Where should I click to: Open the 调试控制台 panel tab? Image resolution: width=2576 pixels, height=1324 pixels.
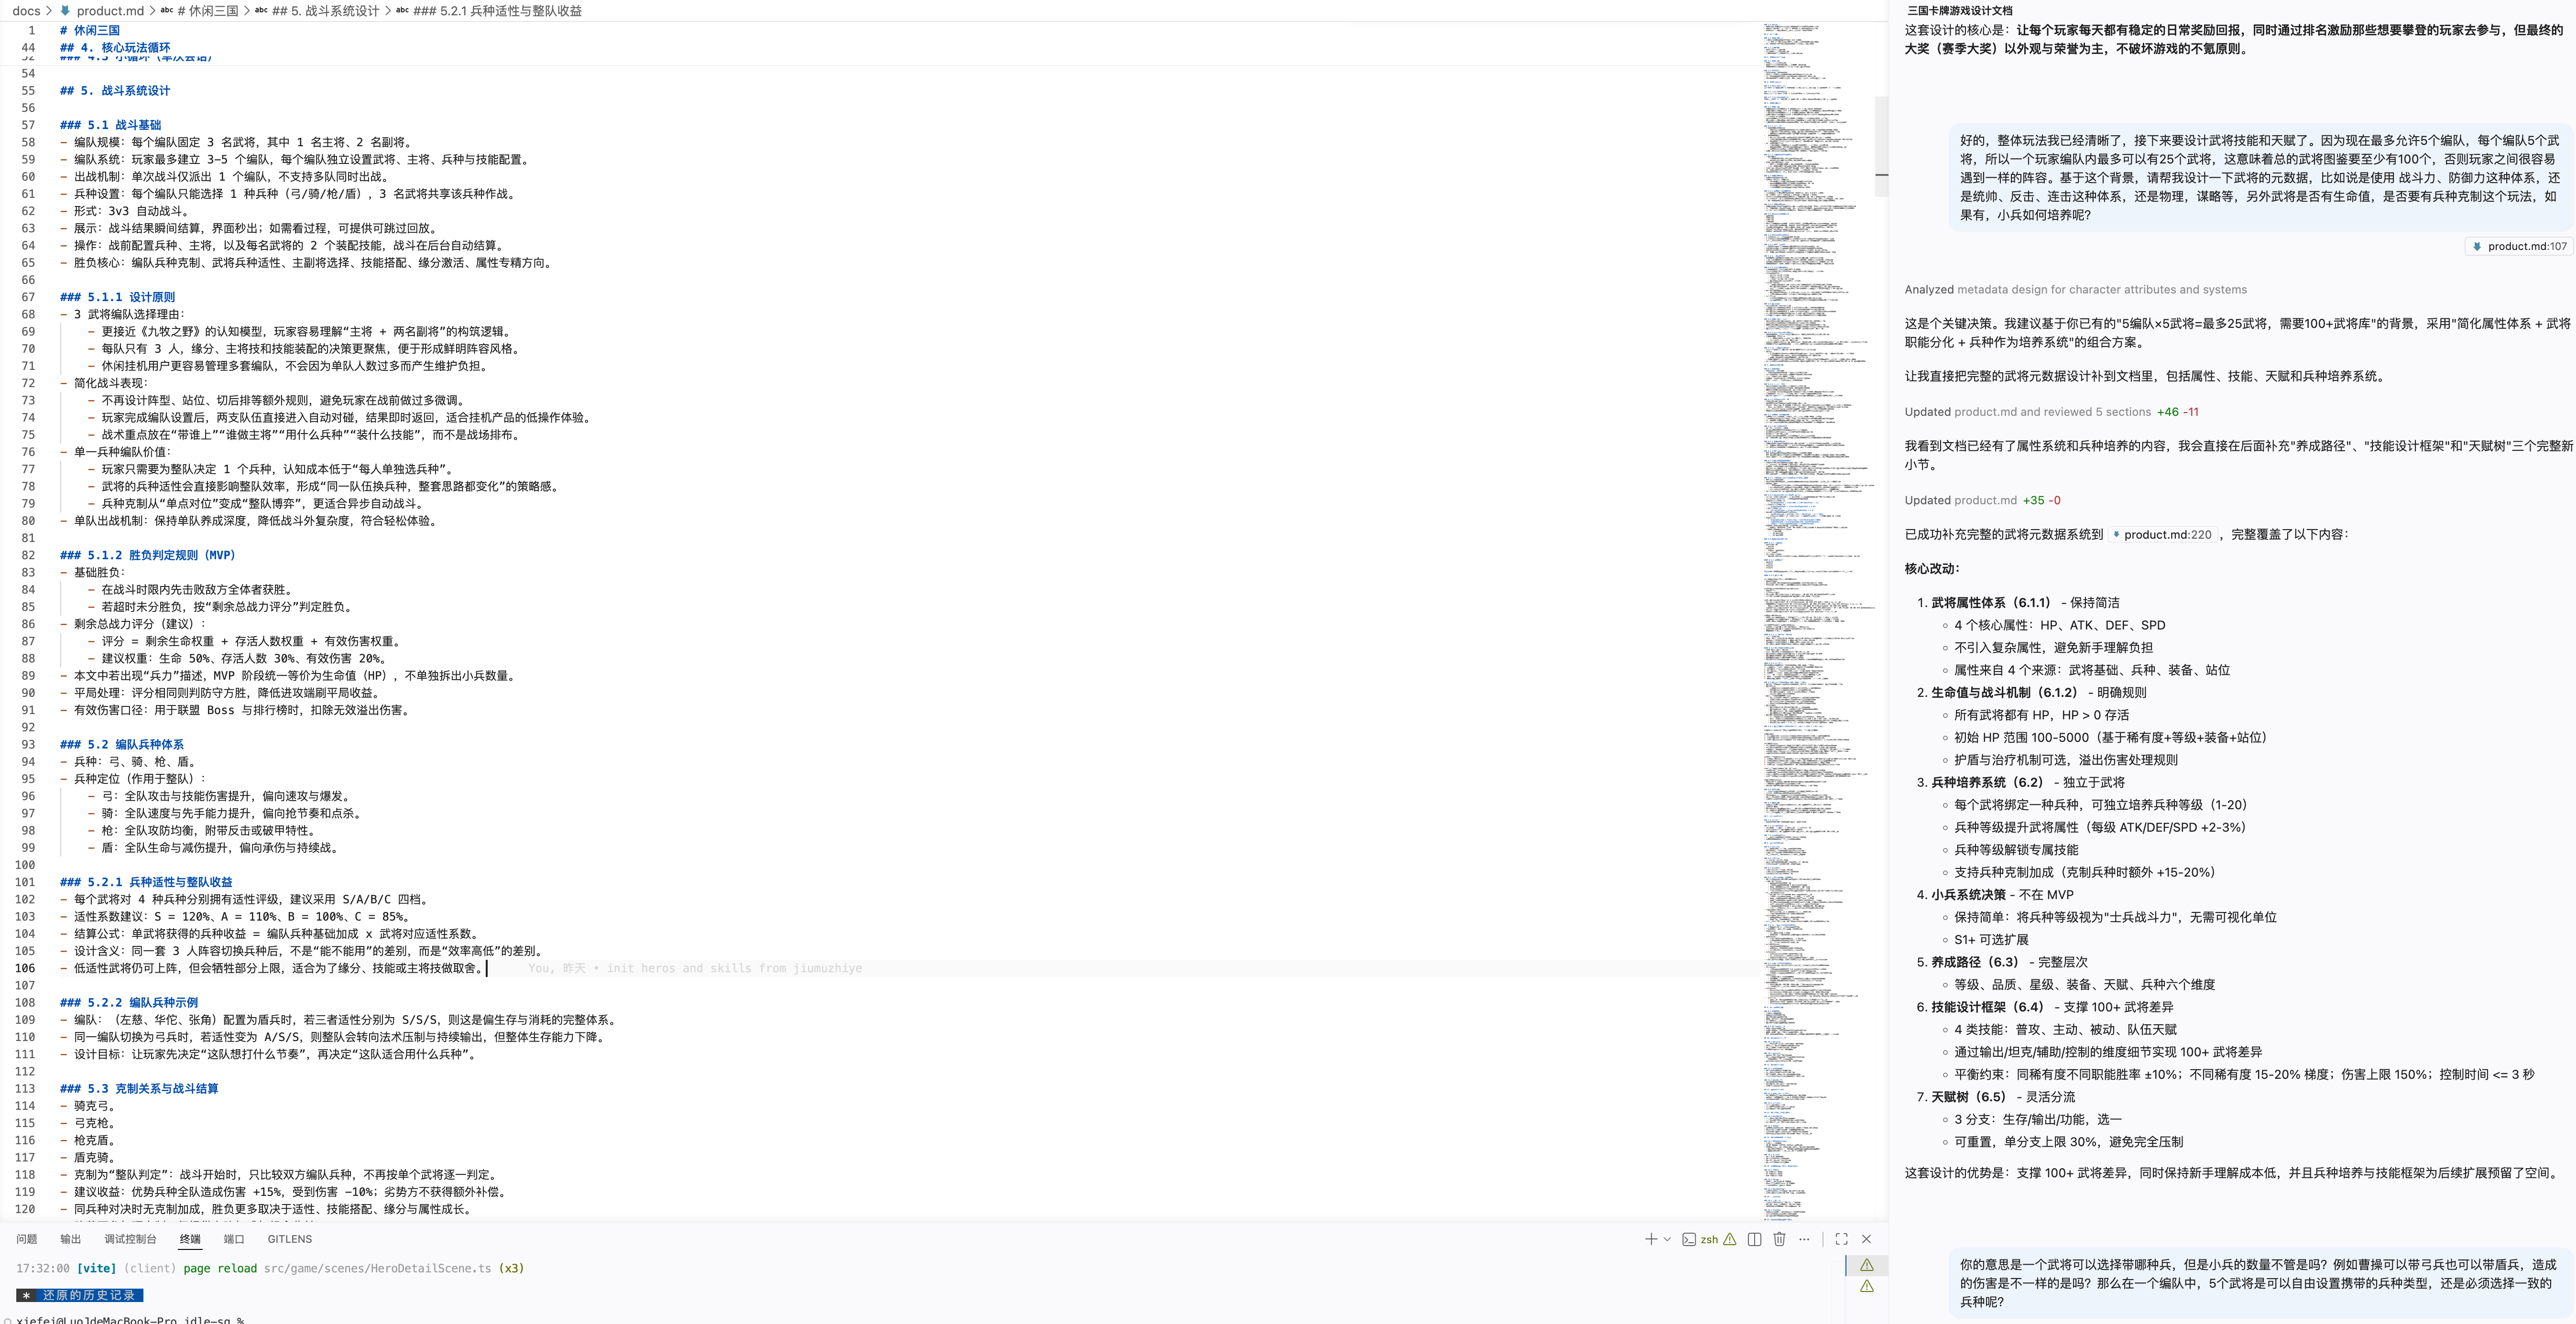[x=130, y=1239]
